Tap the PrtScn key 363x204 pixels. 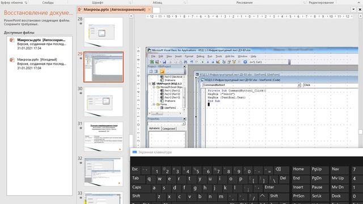(x=300, y=197)
